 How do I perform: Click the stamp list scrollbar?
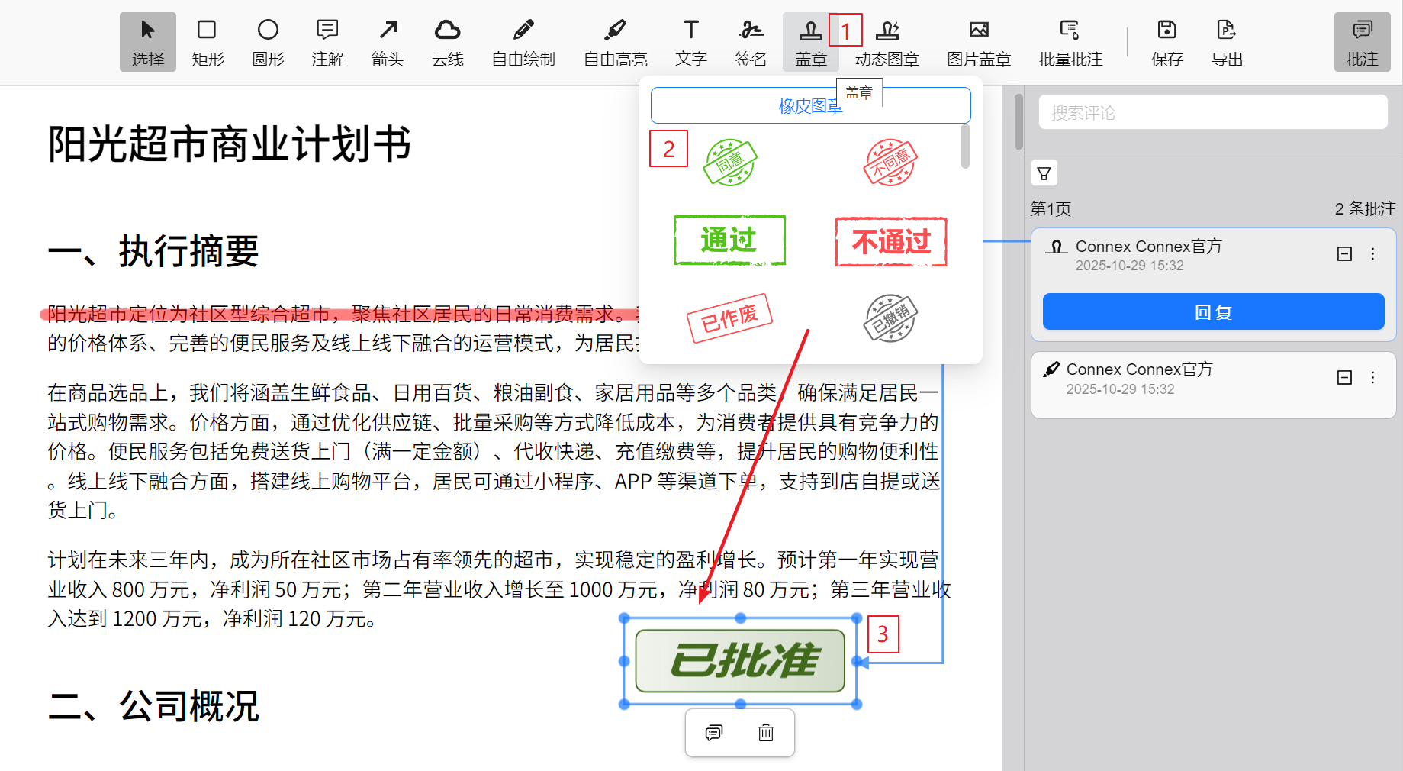965,147
